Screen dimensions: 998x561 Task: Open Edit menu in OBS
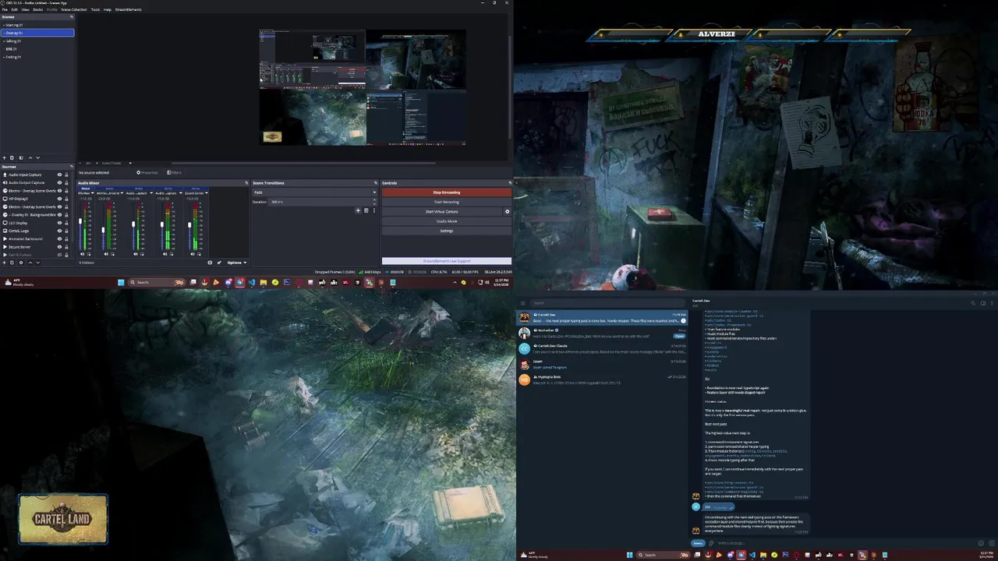(x=15, y=9)
